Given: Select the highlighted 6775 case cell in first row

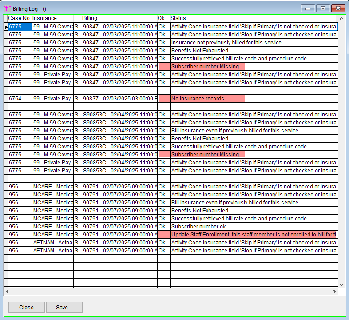Looking at the screenshot, I should (x=20, y=27).
